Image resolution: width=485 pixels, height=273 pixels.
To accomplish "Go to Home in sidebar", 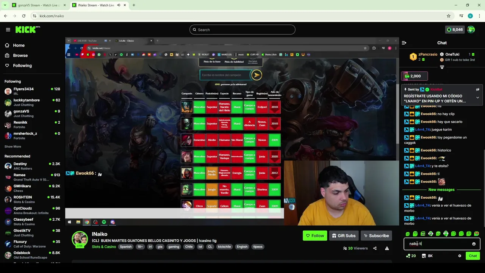I will coord(19,45).
